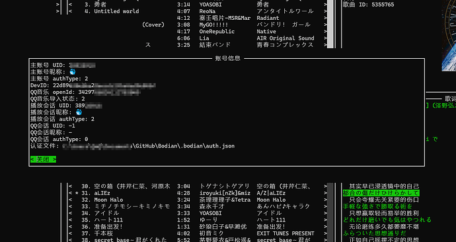Click the 4:28 duration of aLIEz
The image size is (456, 242).
tap(184, 193)
